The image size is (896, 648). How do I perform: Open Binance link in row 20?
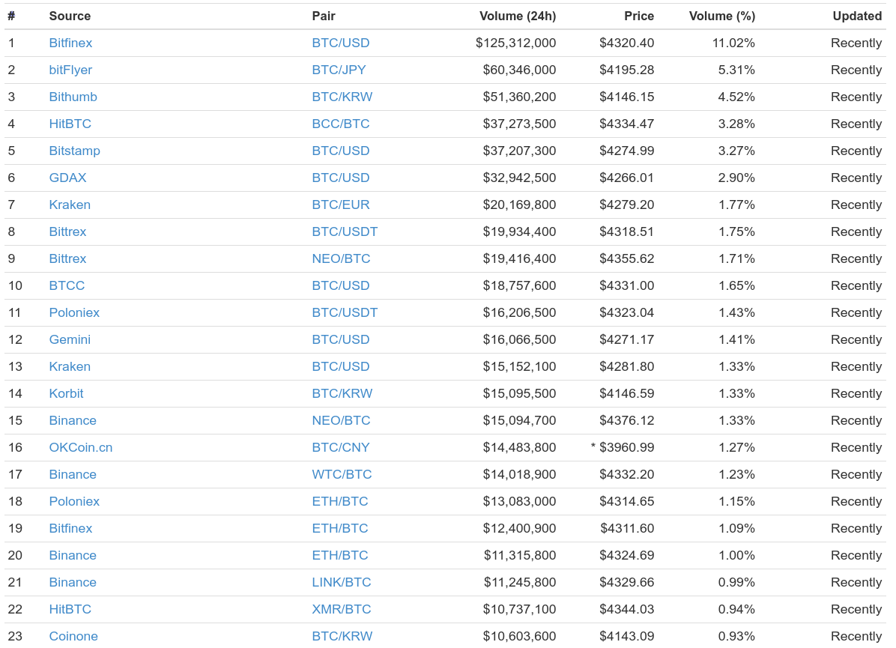coord(73,555)
